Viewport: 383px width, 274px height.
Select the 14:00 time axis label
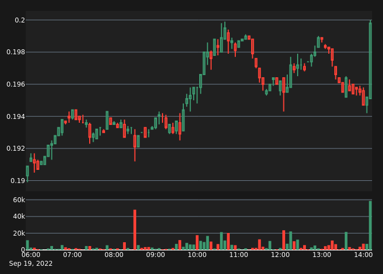[x=363, y=255]
